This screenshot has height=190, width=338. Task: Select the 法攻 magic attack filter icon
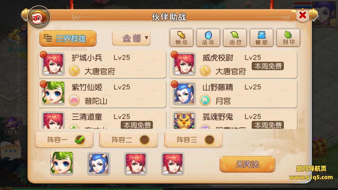point(208,38)
